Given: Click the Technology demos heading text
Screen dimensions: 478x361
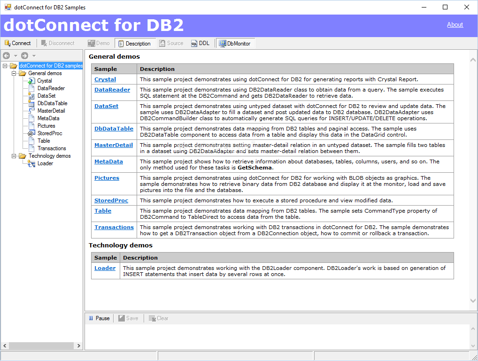Looking at the screenshot, I should coord(121,246).
